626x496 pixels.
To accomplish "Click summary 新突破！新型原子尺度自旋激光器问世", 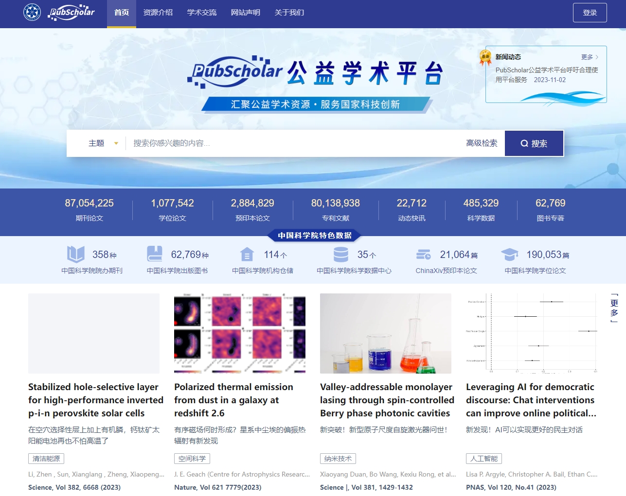I will tap(384, 430).
